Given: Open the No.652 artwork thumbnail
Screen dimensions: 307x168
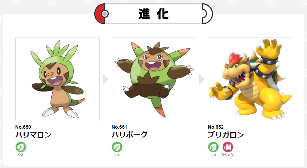Looking at the screenshot, I should (250, 79).
